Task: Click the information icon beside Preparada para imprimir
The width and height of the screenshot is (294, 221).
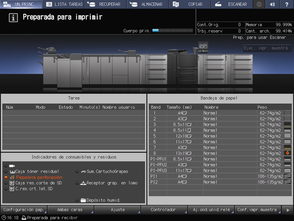Action: pyautogui.click(x=13, y=18)
